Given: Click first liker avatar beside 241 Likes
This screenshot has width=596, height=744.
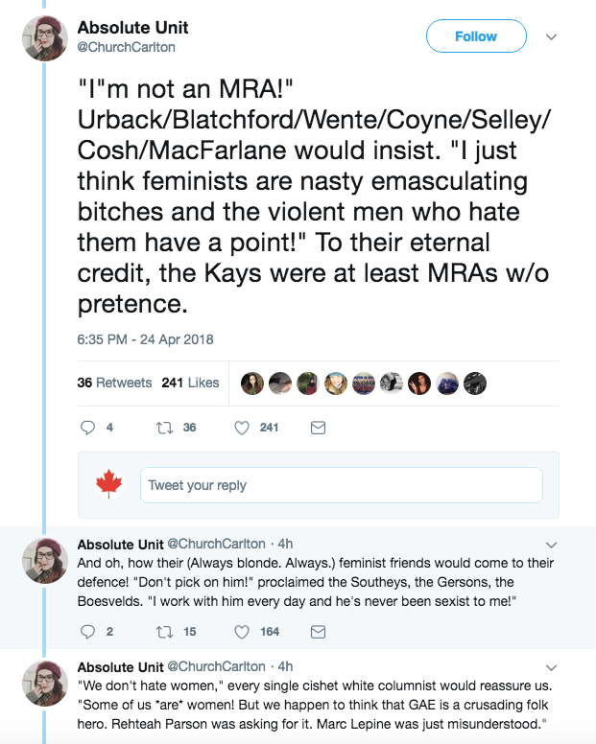Looking at the screenshot, I should (x=252, y=383).
